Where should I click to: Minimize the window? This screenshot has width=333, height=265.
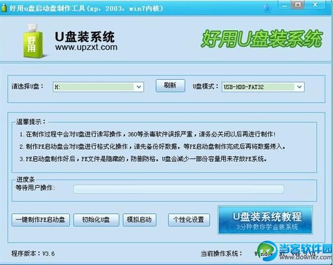coord(284,6)
